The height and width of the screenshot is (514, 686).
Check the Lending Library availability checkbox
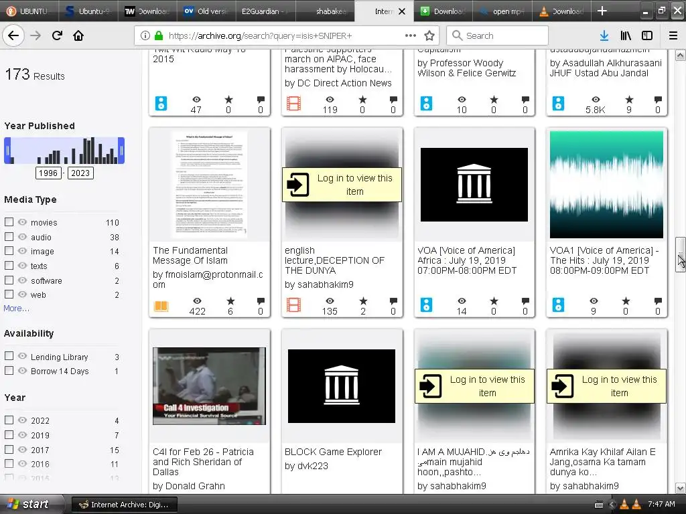click(9, 356)
